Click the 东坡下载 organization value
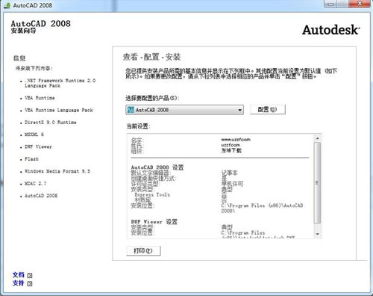 coord(231,150)
